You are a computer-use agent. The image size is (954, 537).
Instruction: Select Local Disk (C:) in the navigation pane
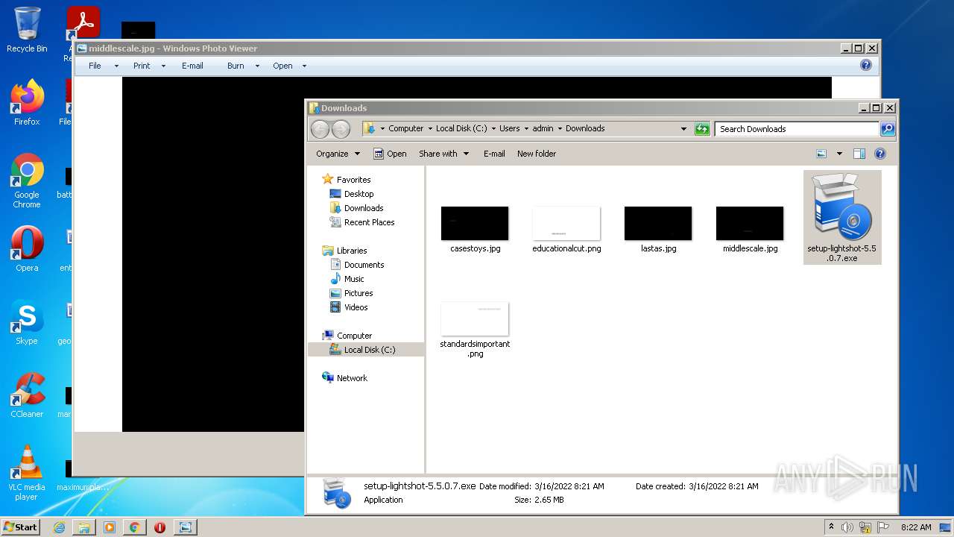click(x=366, y=350)
